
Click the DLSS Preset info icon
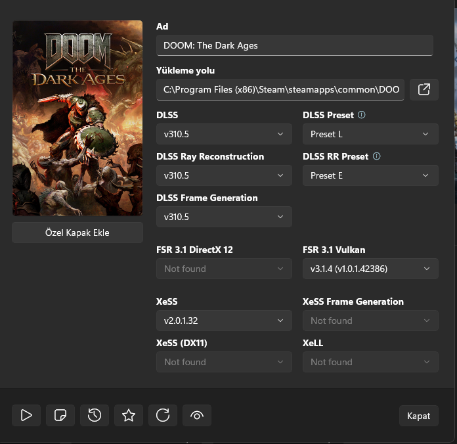(361, 115)
